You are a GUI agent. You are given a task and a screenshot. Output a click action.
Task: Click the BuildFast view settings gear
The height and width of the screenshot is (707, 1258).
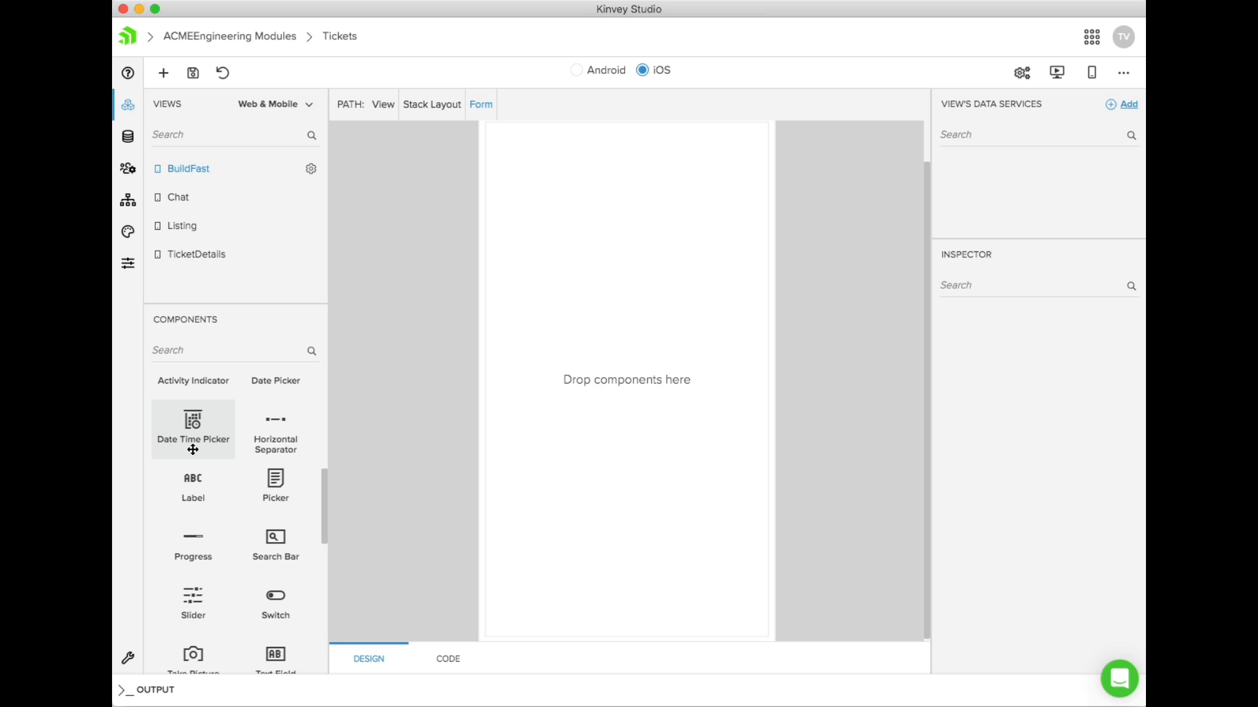[x=311, y=169]
